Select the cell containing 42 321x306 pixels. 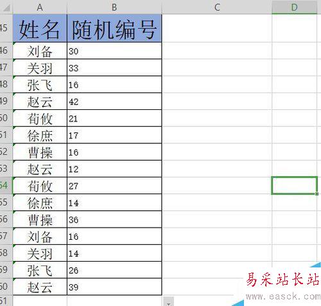[x=114, y=102]
